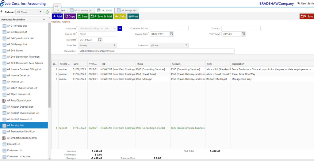Screen dimensions: 314x161
Task: Open the Invoice Date calendar picker
Action: [172, 34]
